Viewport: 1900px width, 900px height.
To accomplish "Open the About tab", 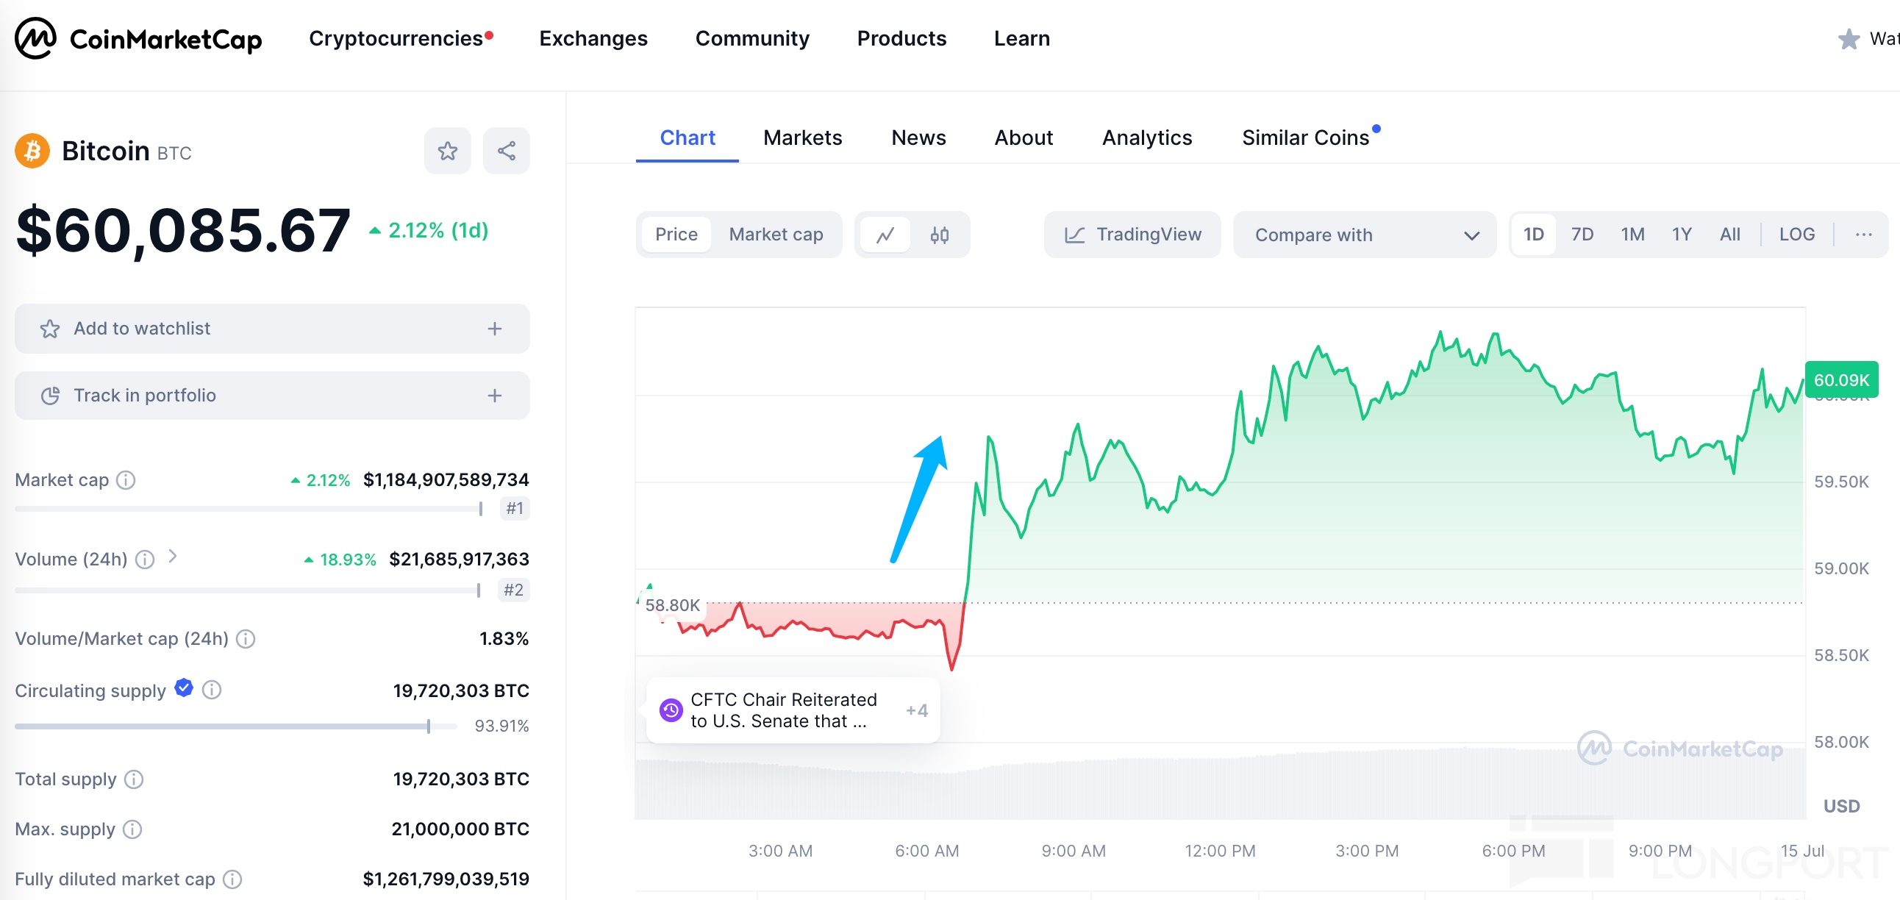I will [1024, 138].
